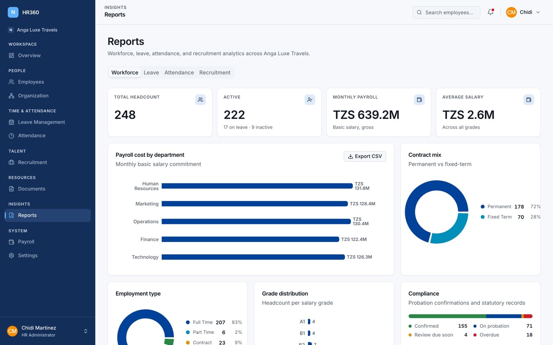Click the "TZS 639.2M" payroll value
Screen dimensions: 553x345
(366, 115)
